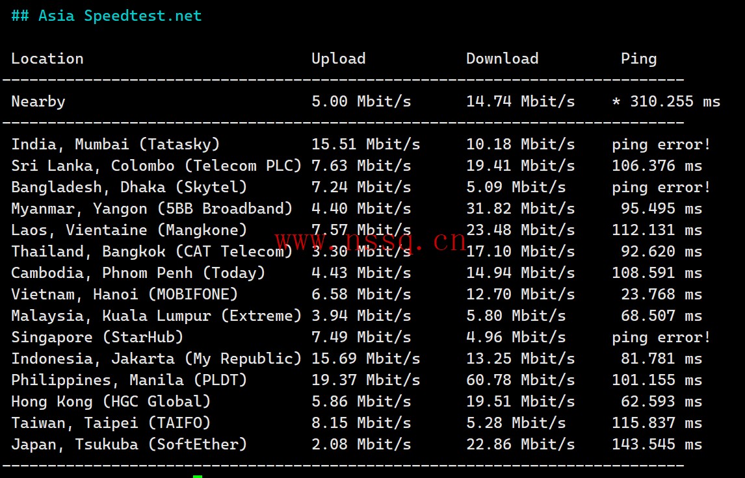Click the green terminal cursor
745x478 pixels.
point(198,476)
